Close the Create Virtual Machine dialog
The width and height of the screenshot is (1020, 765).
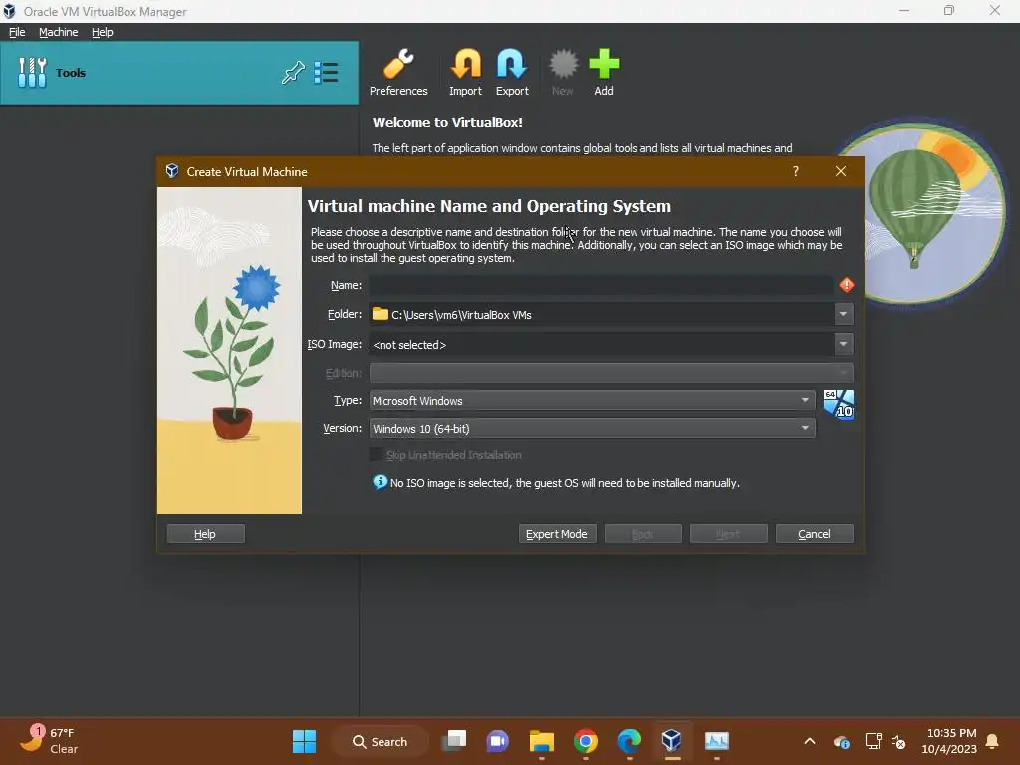(x=841, y=171)
